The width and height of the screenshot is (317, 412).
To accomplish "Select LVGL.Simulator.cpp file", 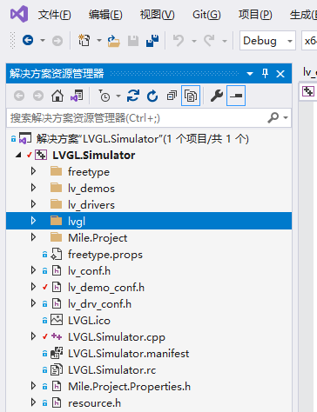I will click(117, 337).
